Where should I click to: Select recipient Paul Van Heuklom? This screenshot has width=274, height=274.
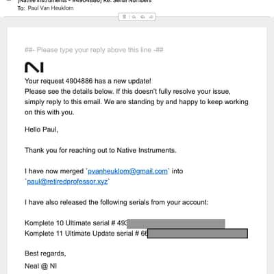tap(51, 8)
